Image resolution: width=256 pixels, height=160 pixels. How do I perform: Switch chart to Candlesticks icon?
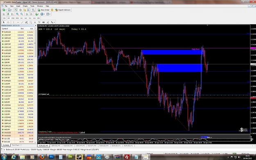pos(8,14)
